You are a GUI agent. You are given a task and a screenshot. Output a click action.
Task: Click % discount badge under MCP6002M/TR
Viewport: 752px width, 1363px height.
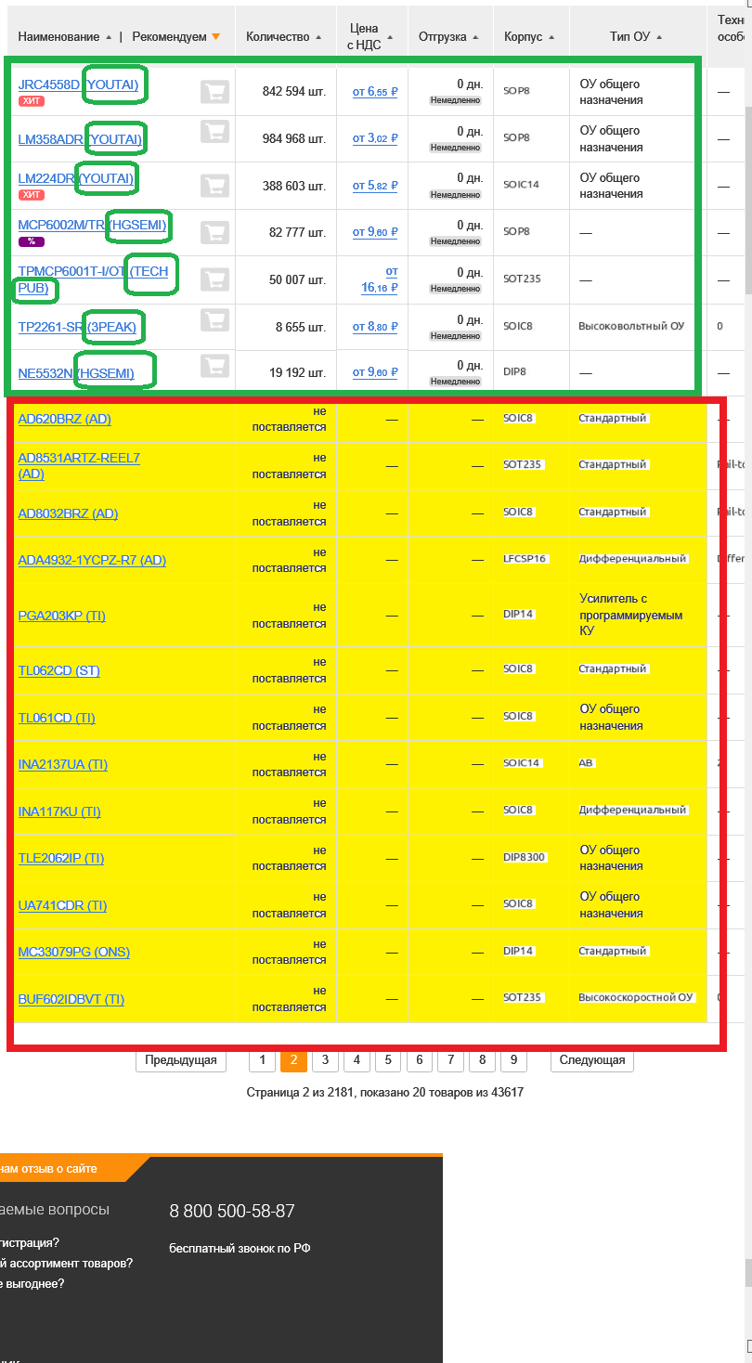point(32,241)
